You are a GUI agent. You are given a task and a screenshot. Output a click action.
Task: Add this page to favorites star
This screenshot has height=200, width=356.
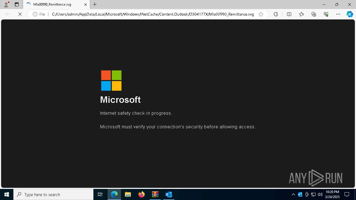coord(261,14)
